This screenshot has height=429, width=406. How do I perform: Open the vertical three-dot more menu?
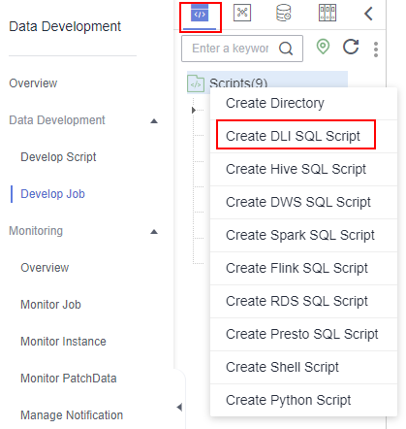(376, 49)
